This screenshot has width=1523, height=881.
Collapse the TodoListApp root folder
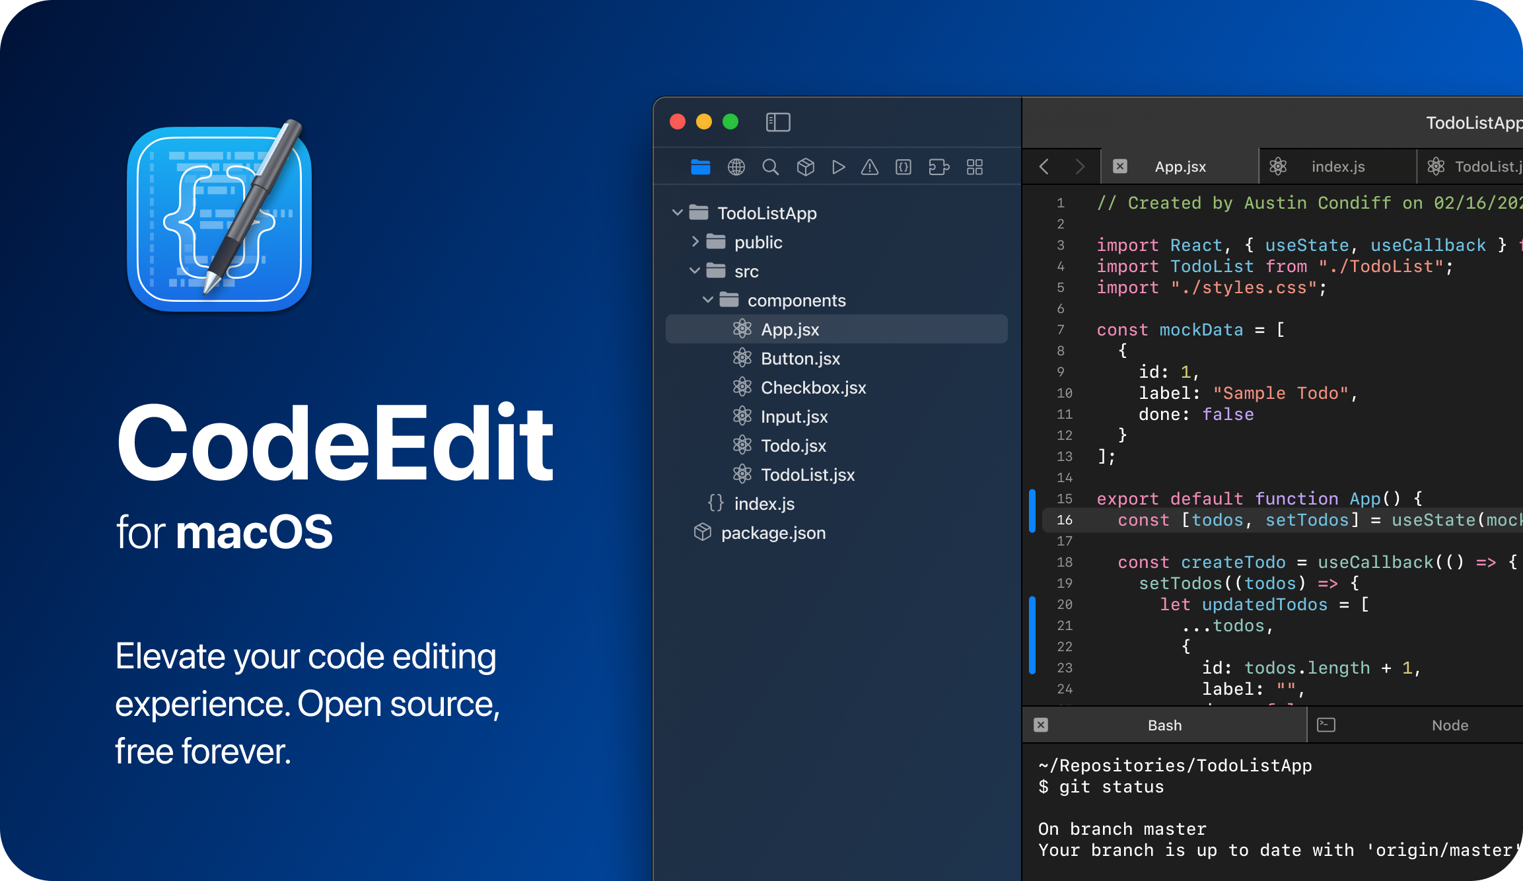pyautogui.click(x=677, y=213)
